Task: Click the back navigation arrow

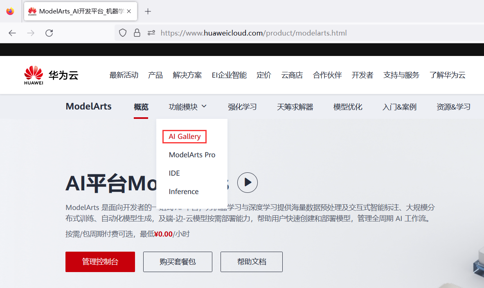Action: coord(12,33)
